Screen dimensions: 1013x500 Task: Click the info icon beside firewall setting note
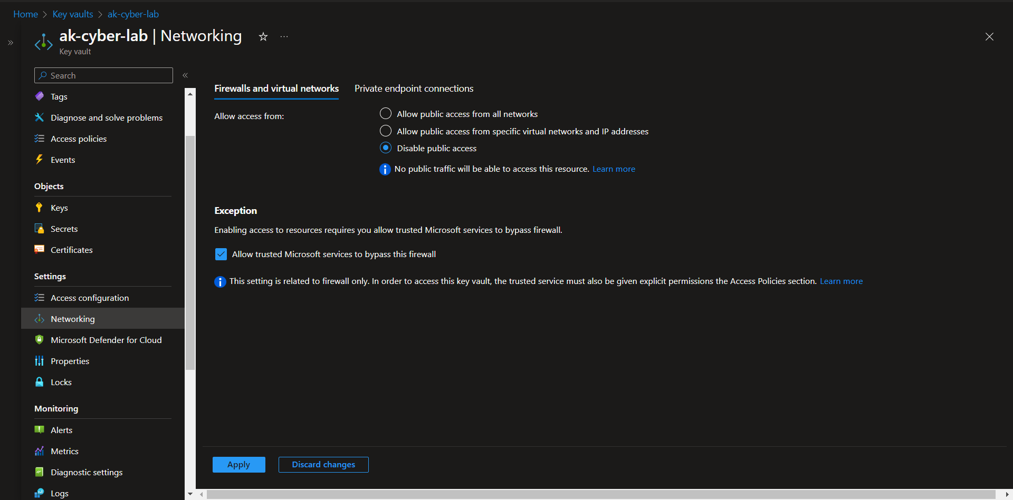pos(220,282)
